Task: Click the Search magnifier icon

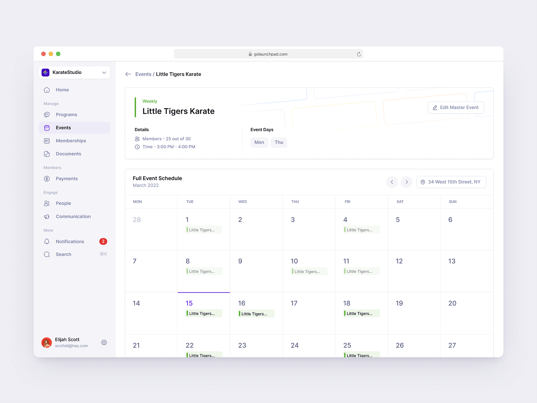Action: tap(47, 254)
